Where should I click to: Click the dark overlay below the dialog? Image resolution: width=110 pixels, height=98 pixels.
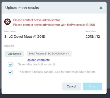coord(55,96)
